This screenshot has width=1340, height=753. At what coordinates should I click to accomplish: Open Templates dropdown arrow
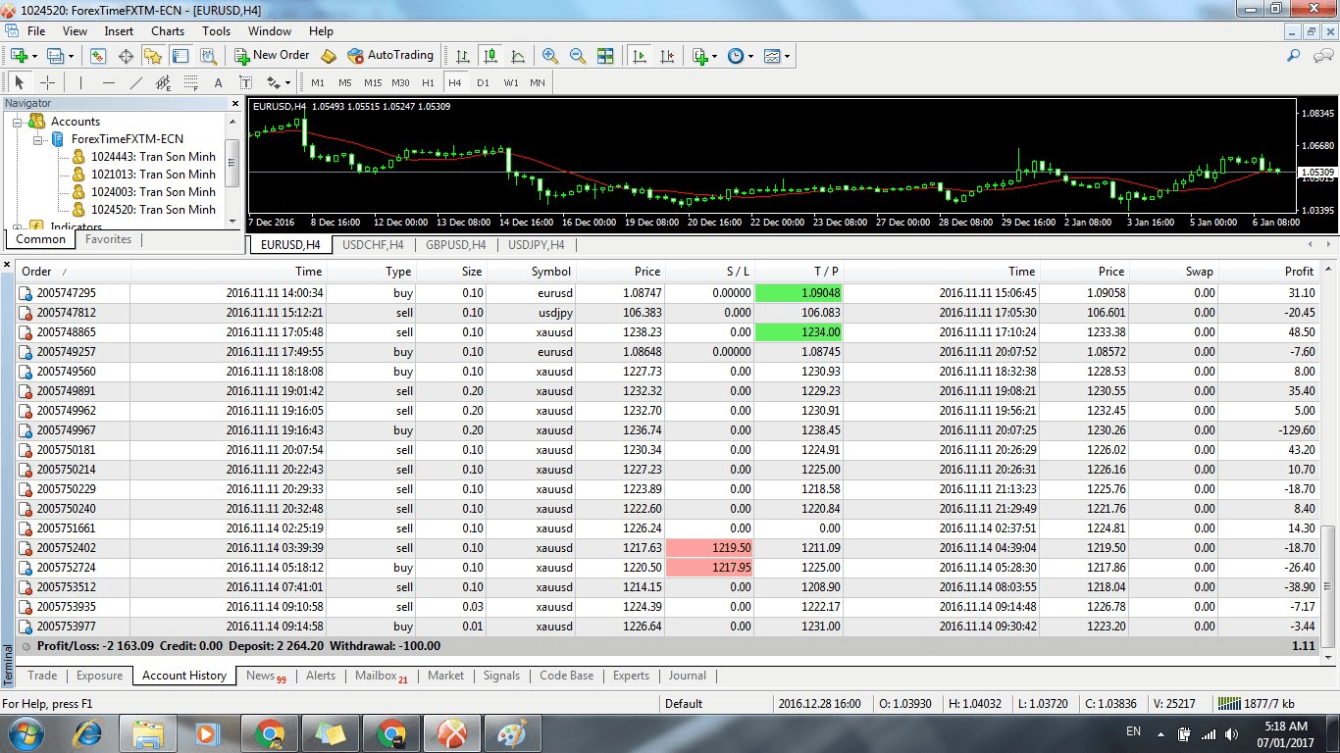pos(787,56)
